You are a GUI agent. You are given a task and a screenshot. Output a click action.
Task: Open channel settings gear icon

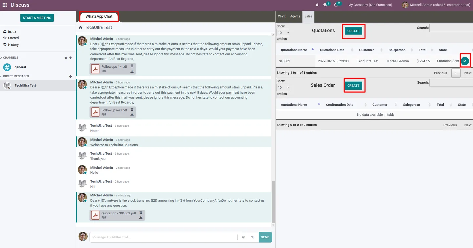[66, 58]
